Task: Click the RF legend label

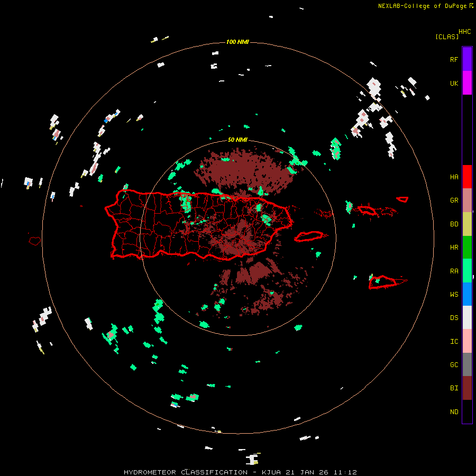Action: 454,59
